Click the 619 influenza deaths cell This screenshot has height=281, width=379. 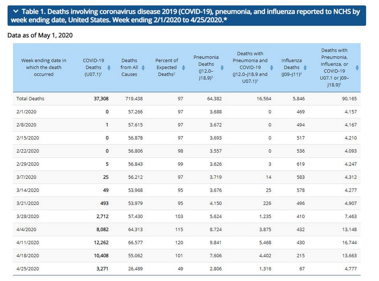coord(301,164)
